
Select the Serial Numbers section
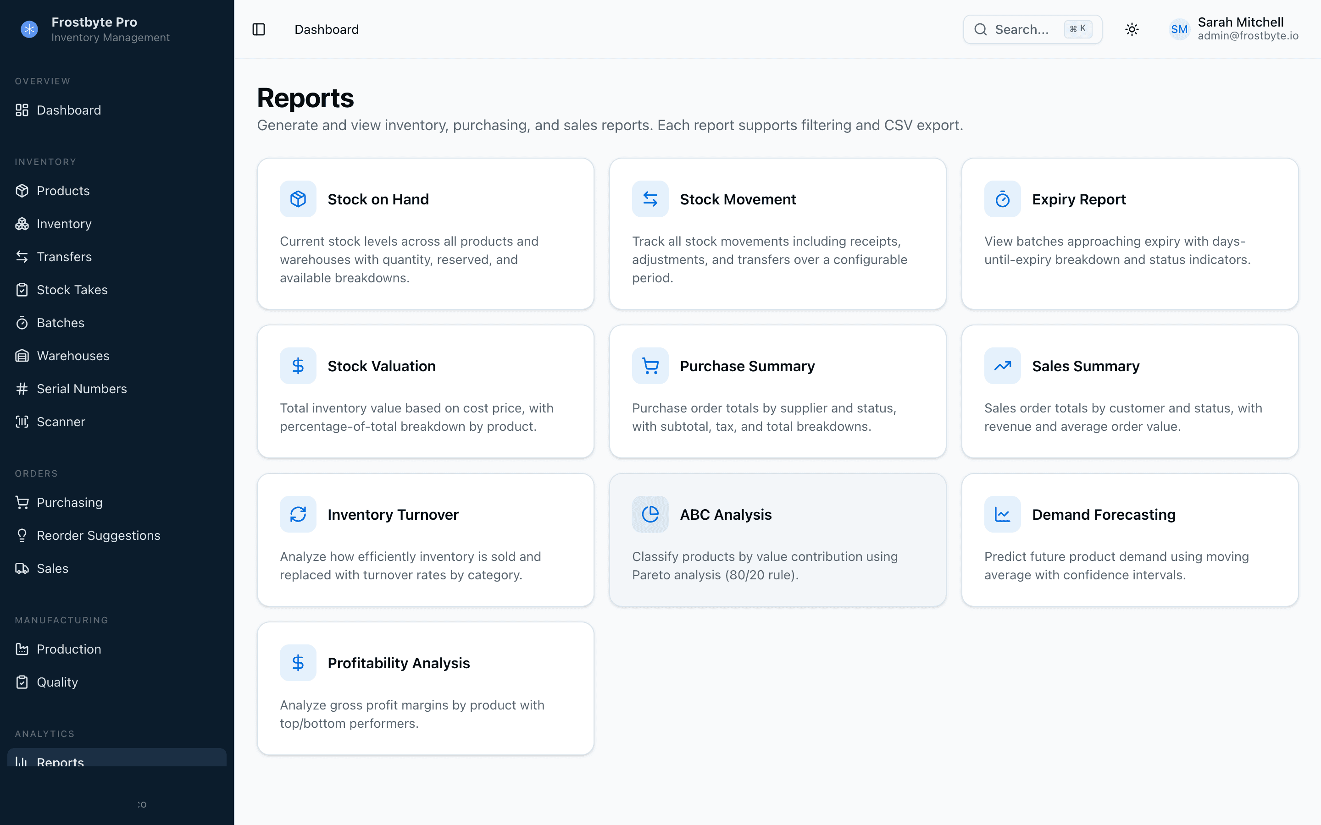tap(81, 389)
